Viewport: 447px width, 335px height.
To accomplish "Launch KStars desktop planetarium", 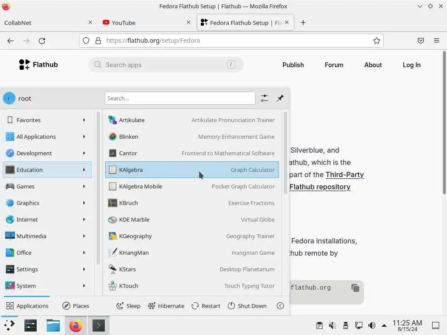I will pos(192,269).
